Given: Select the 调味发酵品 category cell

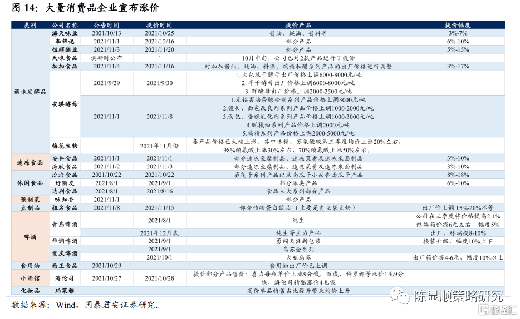Looking at the screenshot, I should click(x=30, y=91).
